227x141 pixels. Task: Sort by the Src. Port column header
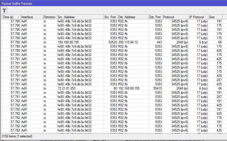111,17
